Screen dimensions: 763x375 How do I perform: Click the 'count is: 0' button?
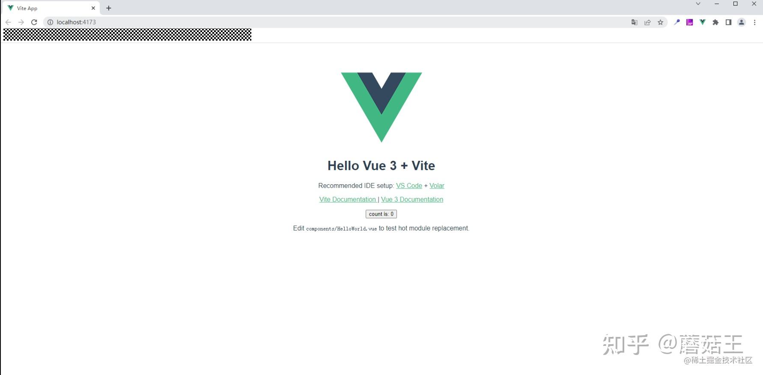[x=381, y=214]
